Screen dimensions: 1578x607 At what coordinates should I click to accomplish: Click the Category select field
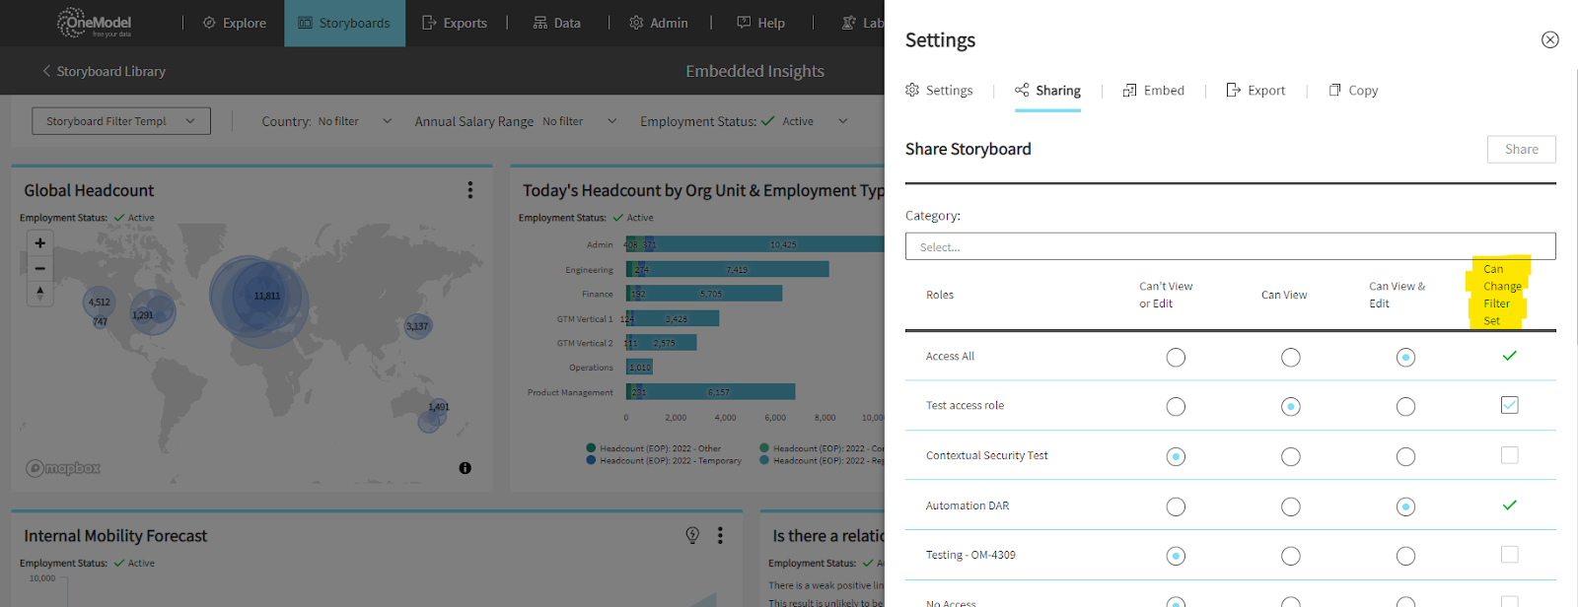tap(1230, 246)
